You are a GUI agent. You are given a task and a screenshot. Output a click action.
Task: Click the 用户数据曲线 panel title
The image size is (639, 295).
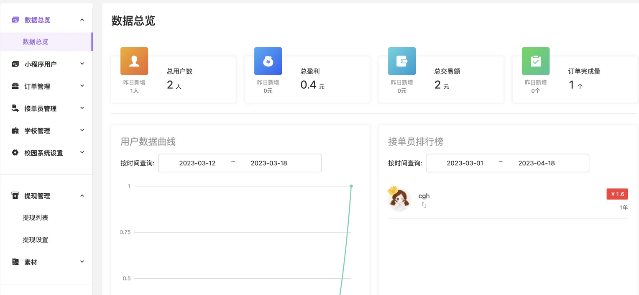[148, 141]
